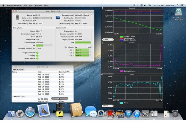186x124 pixels.
Task: Open Photo Booth icon in Dock
Action: 111,113
